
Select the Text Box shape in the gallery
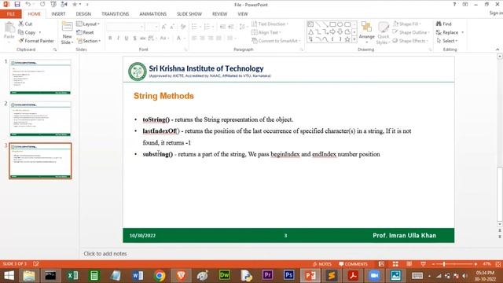coord(310,24)
